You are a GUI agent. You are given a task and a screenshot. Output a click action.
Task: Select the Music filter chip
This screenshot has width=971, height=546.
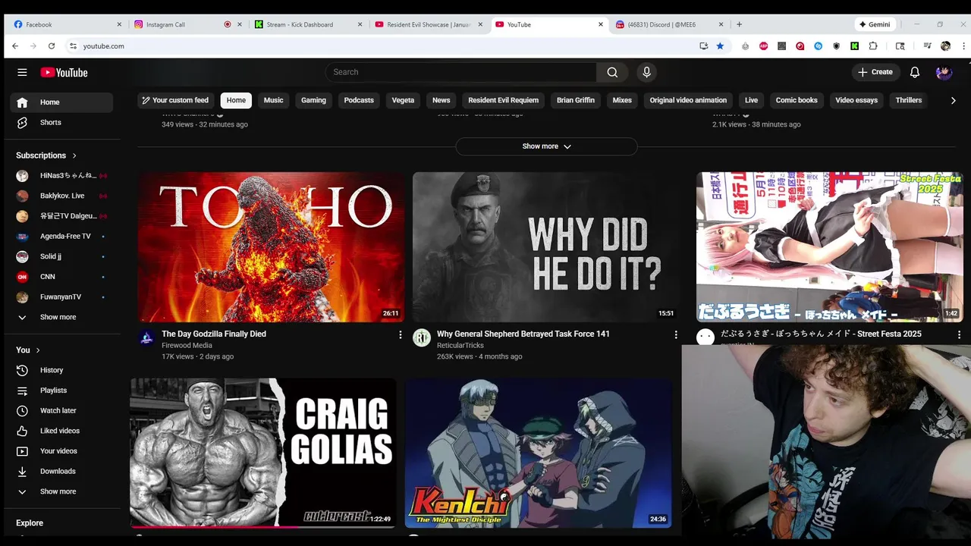[273, 100]
